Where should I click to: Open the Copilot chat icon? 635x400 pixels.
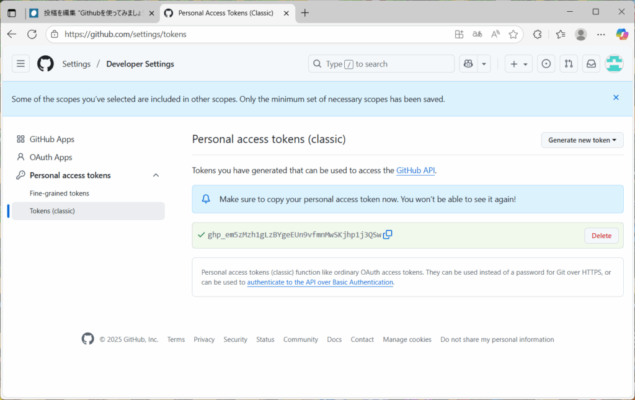click(x=468, y=64)
